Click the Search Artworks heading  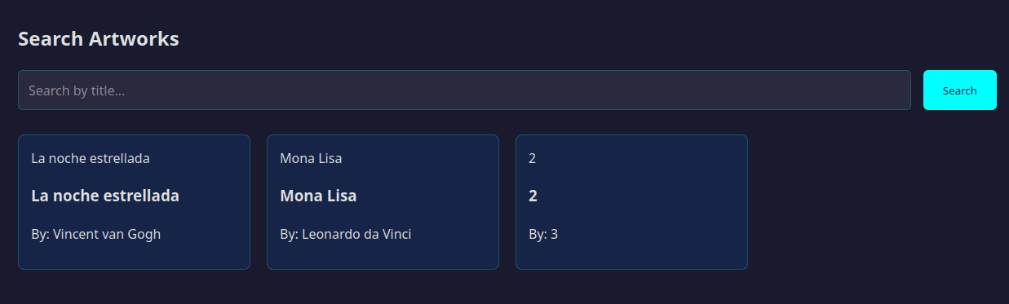click(99, 38)
